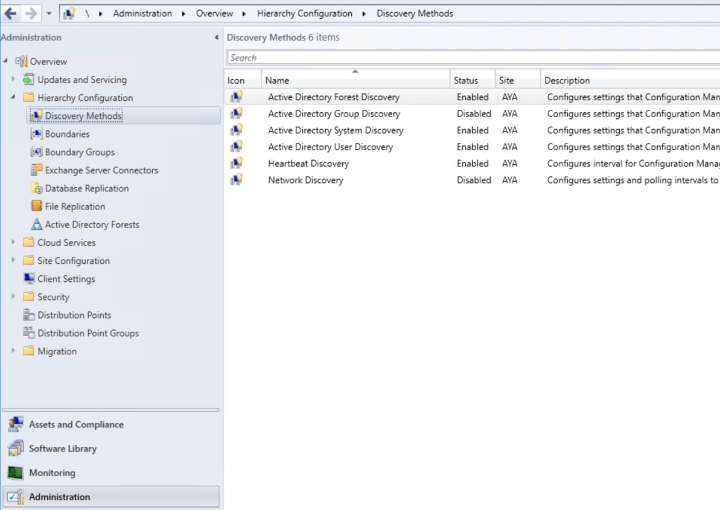Select Discovery Methods in the breadcrumb path

(x=415, y=13)
